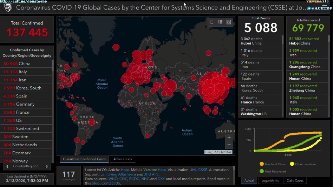333x187 pixels.
Task: Select Denmark in confirmed cases list
Action: point(26,153)
